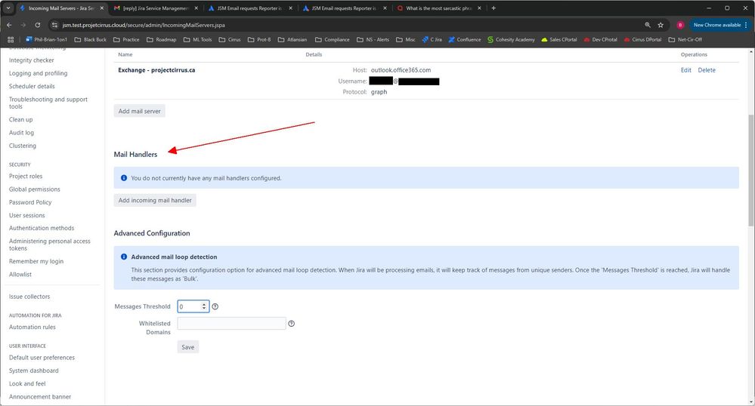This screenshot has width=755, height=406.
Task: Click the Add mail server button
Action: tap(140, 111)
